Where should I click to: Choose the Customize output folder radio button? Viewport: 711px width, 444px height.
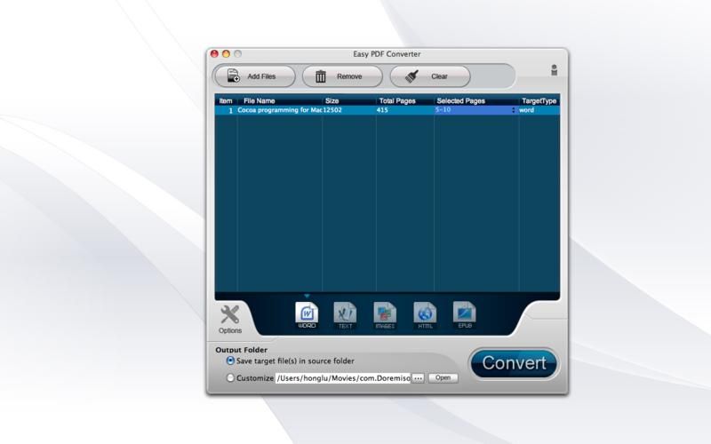tap(230, 378)
